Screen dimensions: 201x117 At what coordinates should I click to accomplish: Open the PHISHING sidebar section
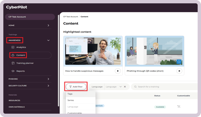tap(13, 79)
